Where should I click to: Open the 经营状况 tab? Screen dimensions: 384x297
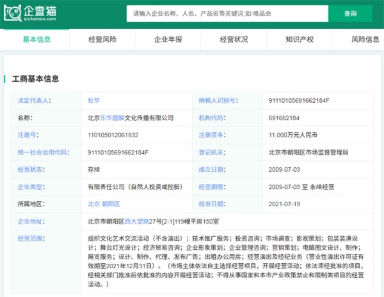[234, 40]
